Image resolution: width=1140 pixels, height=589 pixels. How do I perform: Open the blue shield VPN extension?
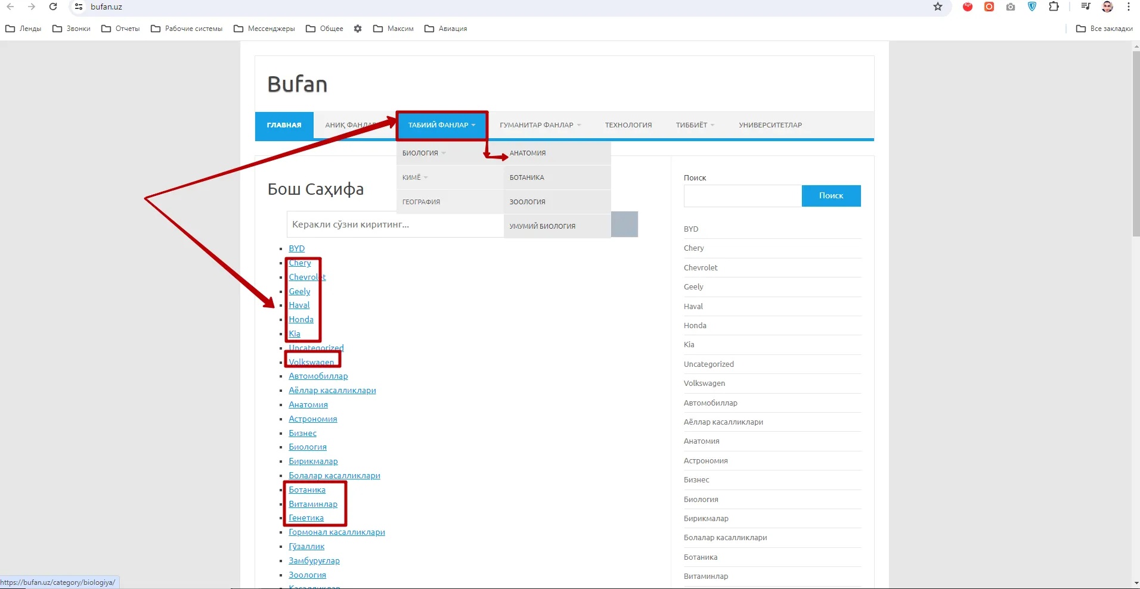click(1032, 7)
